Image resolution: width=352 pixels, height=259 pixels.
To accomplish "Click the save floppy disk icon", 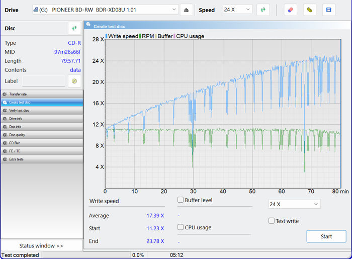I will [328, 10].
